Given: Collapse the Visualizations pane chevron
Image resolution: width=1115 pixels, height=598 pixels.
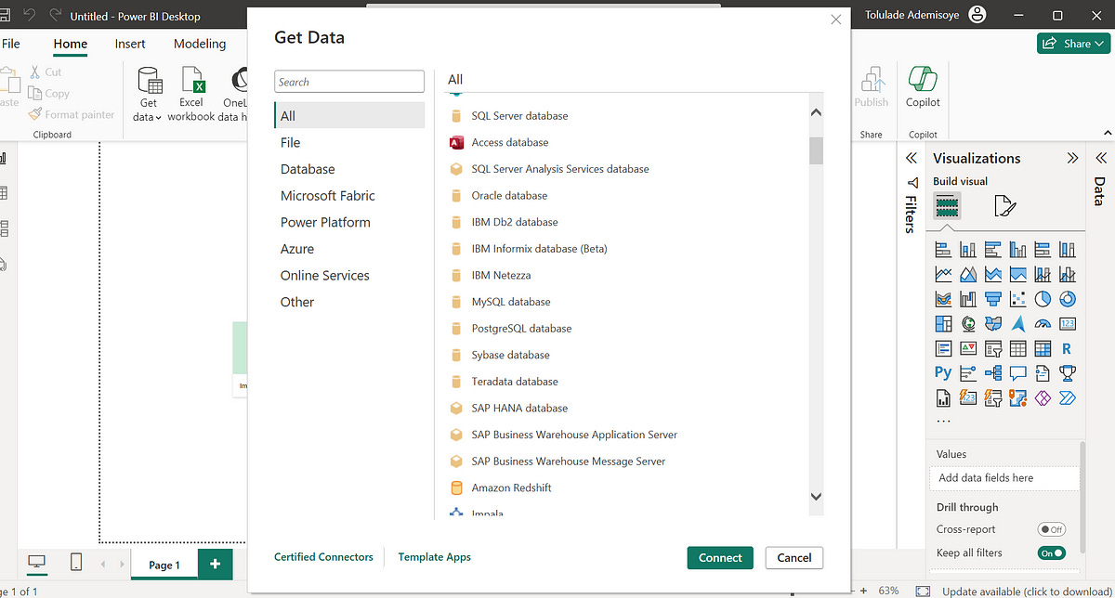Looking at the screenshot, I should pyautogui.click(x=1072, y=159).
